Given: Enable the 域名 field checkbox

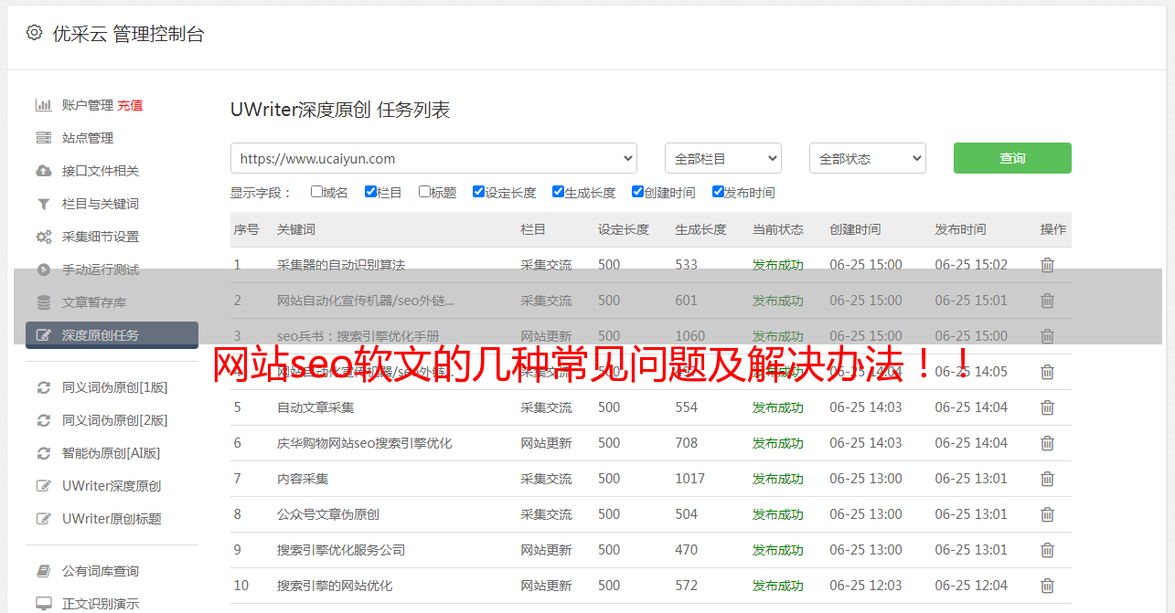Looking at the screenshot, I should point(316,192).
